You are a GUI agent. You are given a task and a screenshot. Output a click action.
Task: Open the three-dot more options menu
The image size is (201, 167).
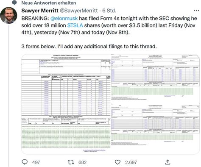[x=196, y=11]
